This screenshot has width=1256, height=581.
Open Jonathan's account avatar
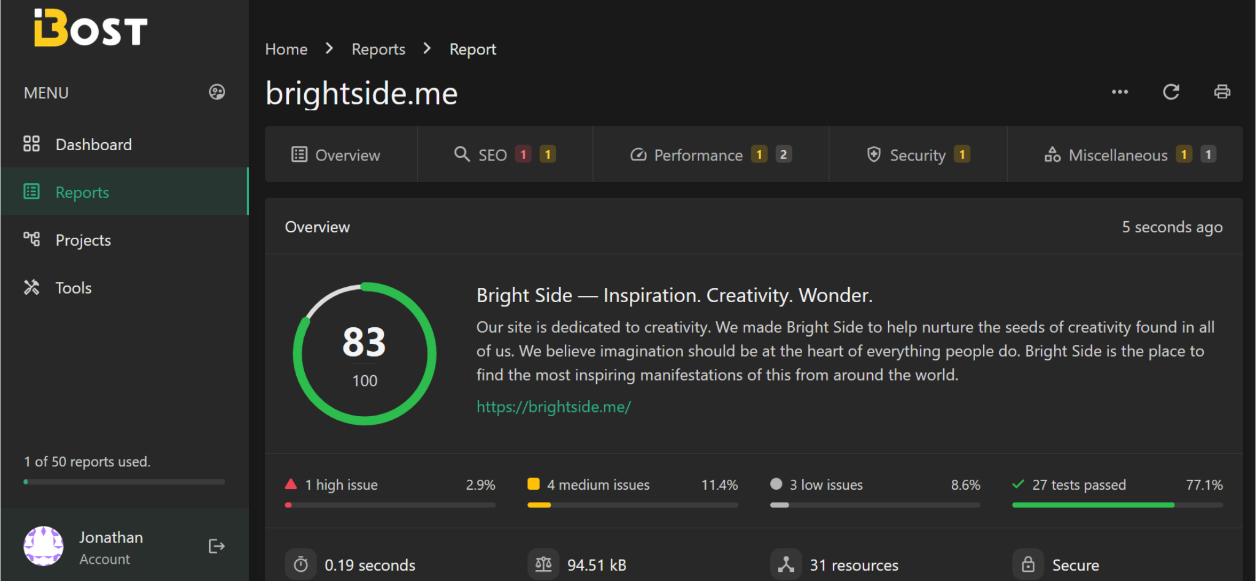tap(44, 546)
